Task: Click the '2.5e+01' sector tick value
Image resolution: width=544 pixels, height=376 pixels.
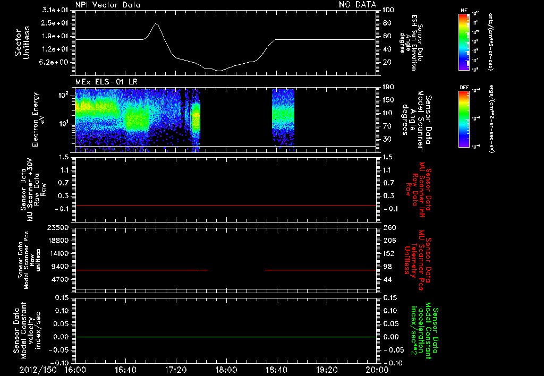Action: [55, 23]
